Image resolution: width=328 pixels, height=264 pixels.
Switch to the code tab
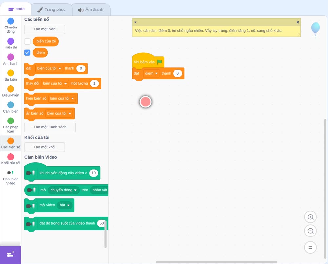(16, 9)
